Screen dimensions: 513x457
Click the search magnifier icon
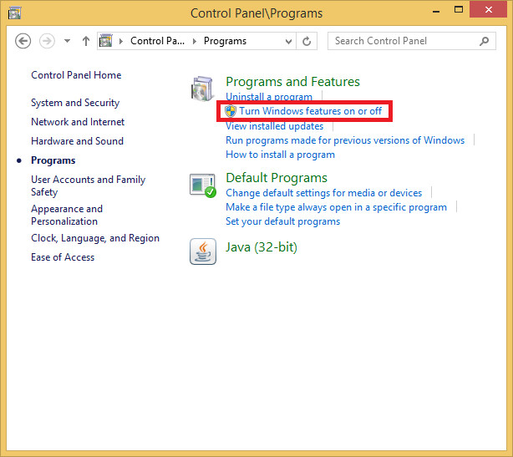click(x=485, y=41)
